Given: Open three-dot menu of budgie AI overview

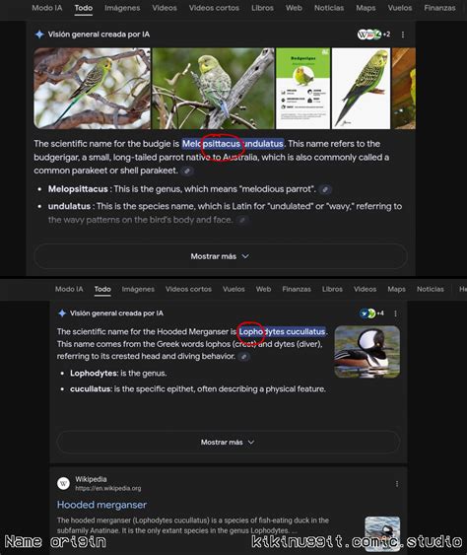Looking at the screenshot, I should click(403, 35).
